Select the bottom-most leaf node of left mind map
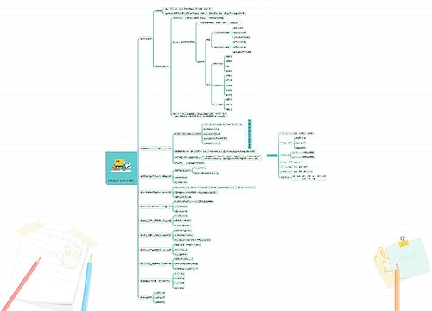Screen dimensions: 432x311 pos(160,302)
